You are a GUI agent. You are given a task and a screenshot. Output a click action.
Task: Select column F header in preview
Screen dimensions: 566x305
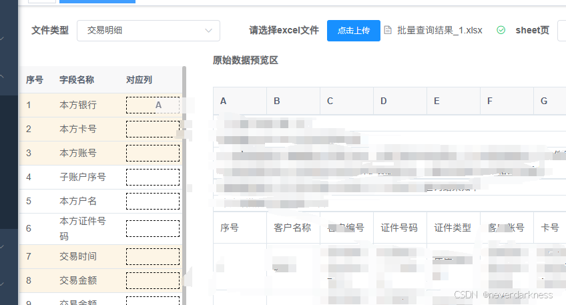tap(507, 101)
